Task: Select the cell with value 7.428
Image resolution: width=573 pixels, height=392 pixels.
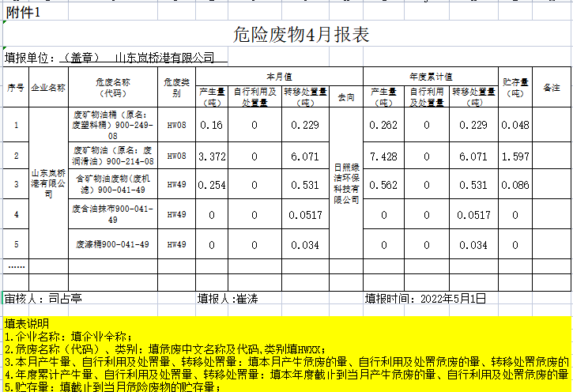Action: pyautogui.click(x=383, y=156)
